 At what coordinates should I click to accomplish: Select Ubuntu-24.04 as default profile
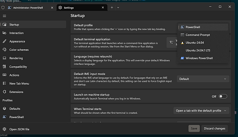[203, 43]
